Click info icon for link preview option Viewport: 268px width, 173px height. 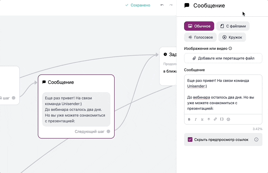pyautogui.click(x=256, y=140)
